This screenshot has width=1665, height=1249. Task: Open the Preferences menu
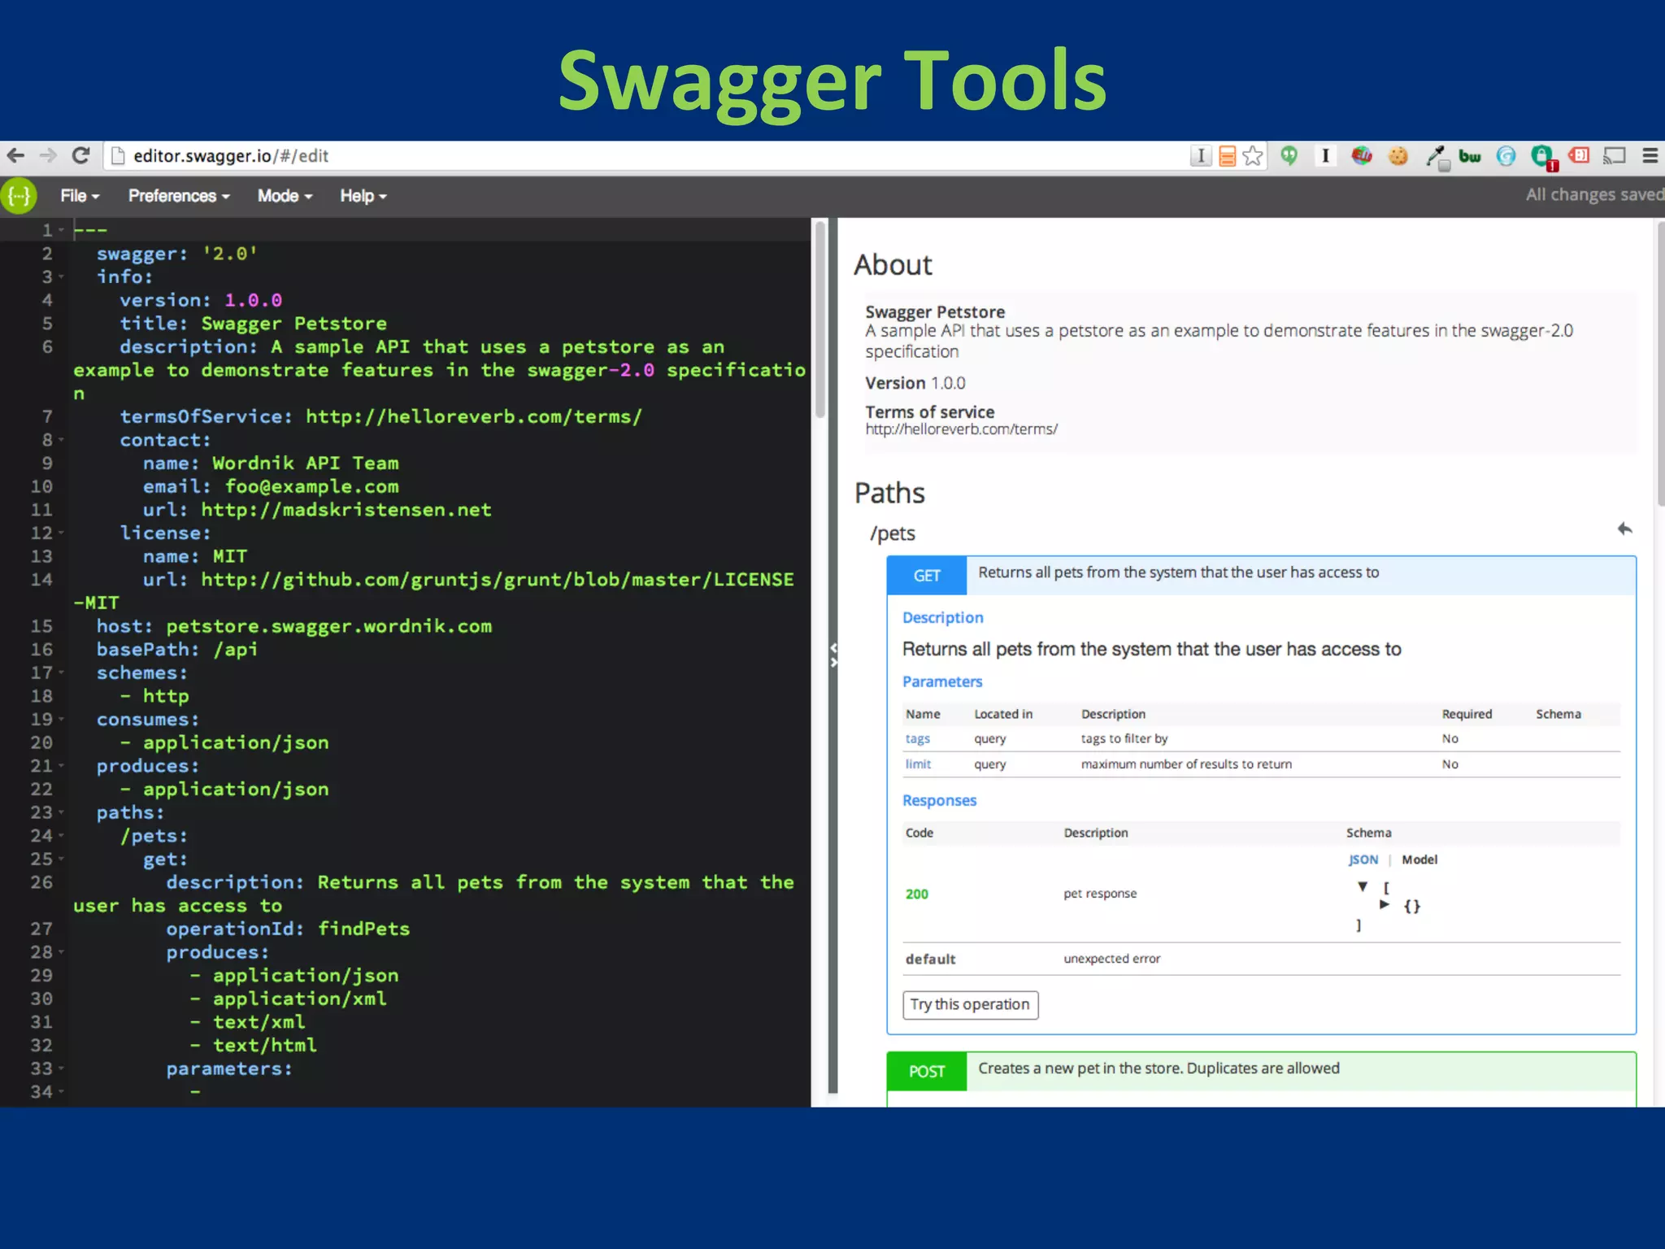coord(179,196)
